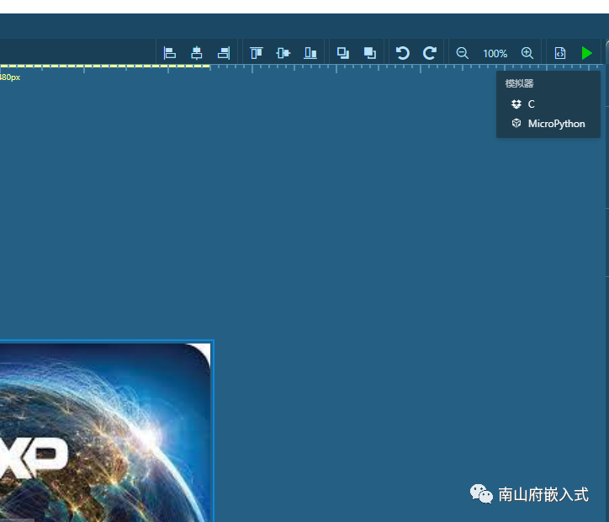This screenshot has height=522, width=609.
Task: Align selected widgets to the right
Action: (x=224, y=53)
